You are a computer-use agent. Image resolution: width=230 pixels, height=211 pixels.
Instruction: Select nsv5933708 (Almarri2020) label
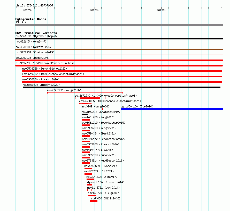(101, 144)
